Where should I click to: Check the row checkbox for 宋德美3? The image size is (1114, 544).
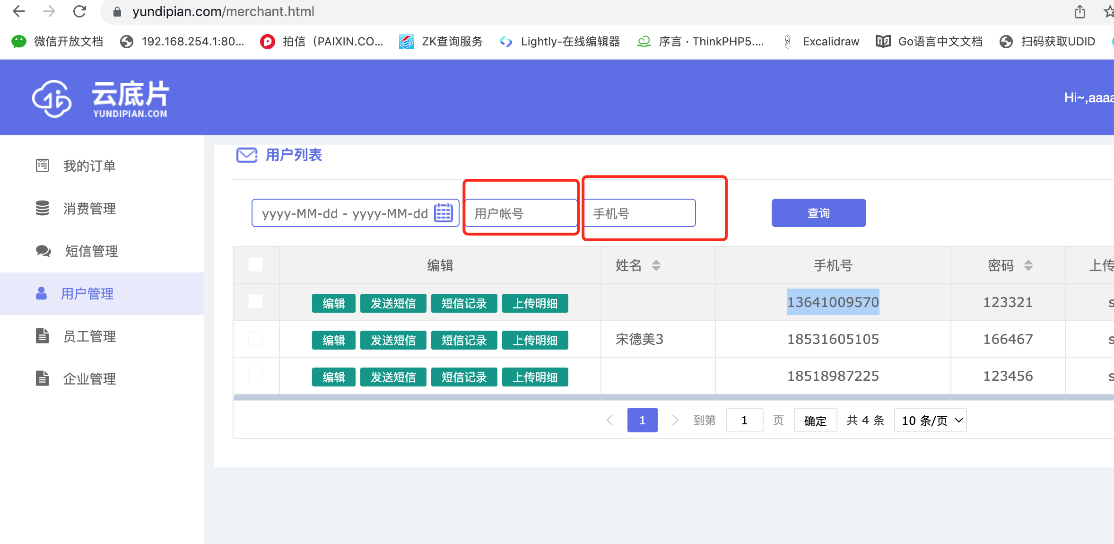click(255, 338)
